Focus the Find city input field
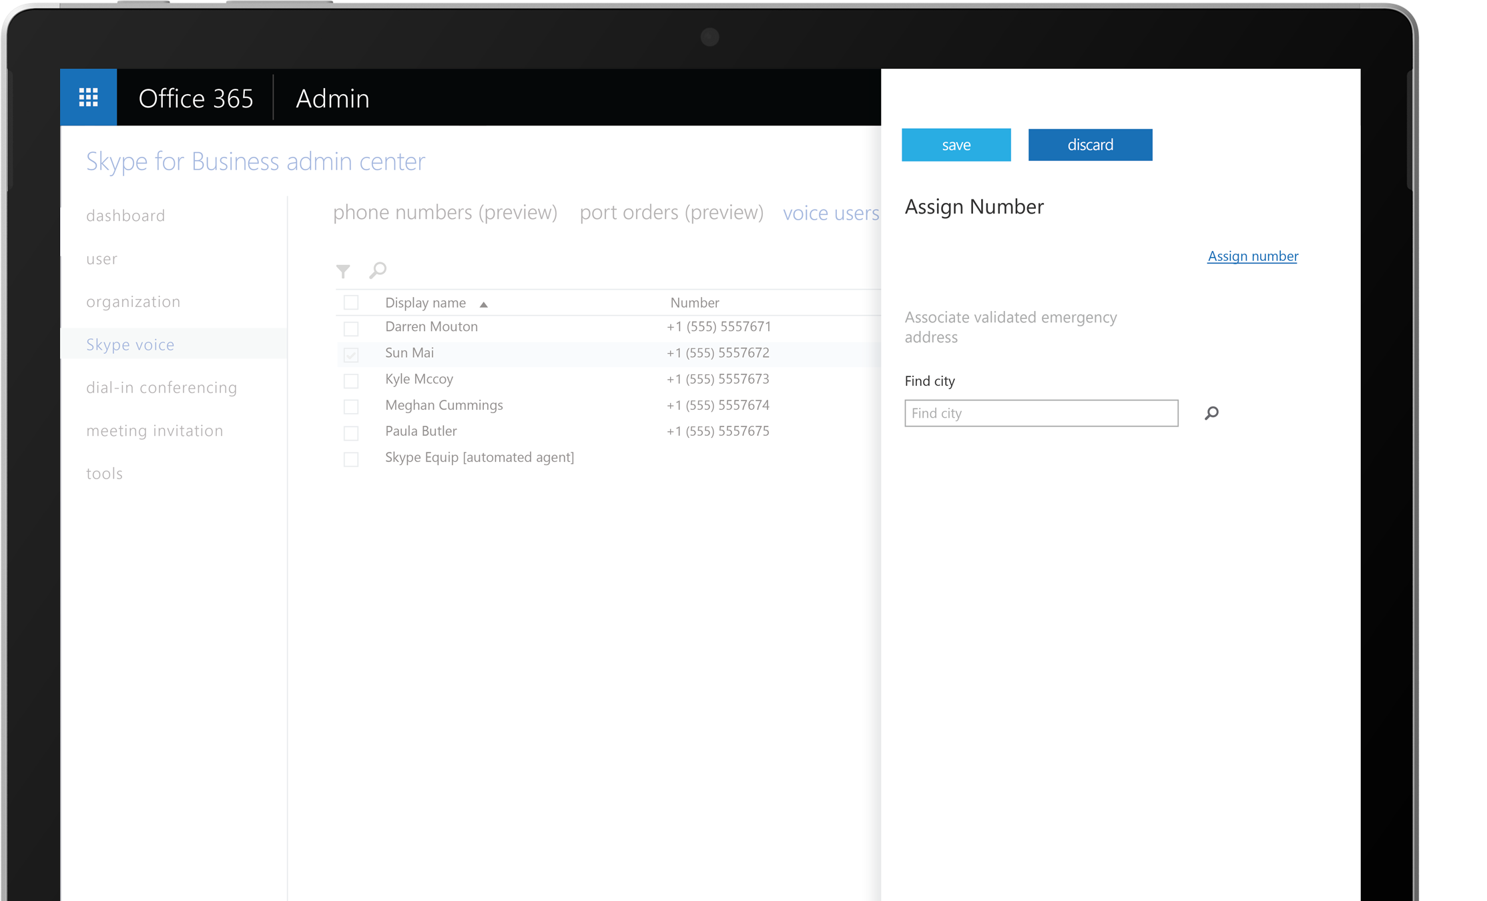 click(1041, 413)
